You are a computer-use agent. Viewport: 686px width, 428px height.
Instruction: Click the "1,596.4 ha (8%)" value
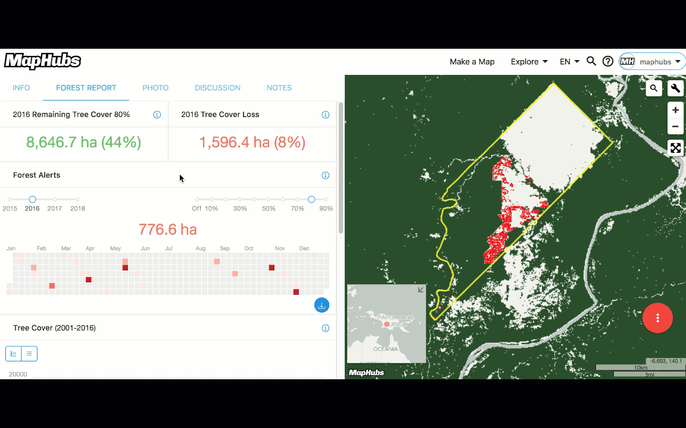pos(252,142)
